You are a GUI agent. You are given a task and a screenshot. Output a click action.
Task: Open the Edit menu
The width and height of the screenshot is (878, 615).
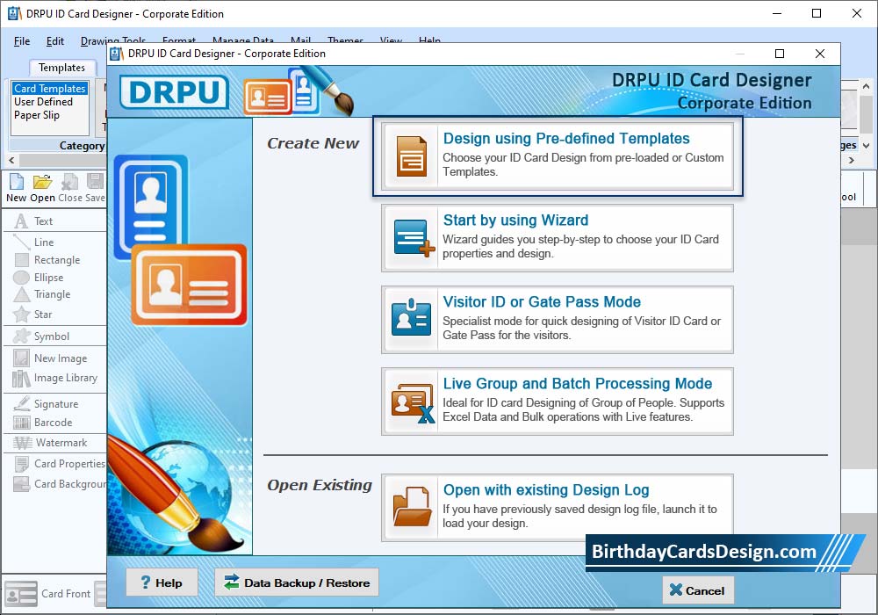click(55, 41)
